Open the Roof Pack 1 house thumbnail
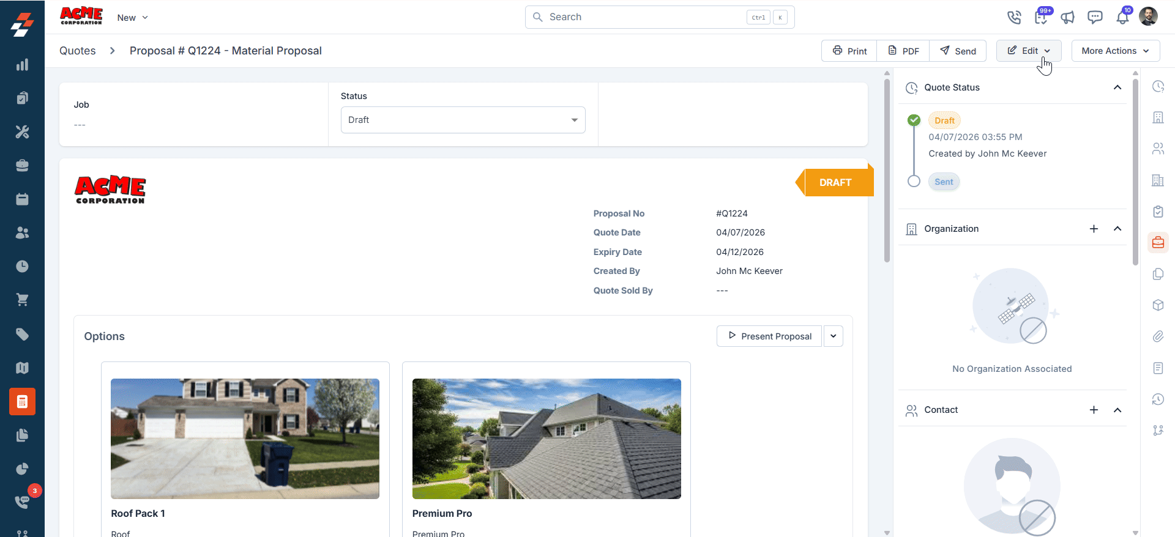Image resolution: width=1175 pixels, height=537 pixels. [x=245, y=439]
